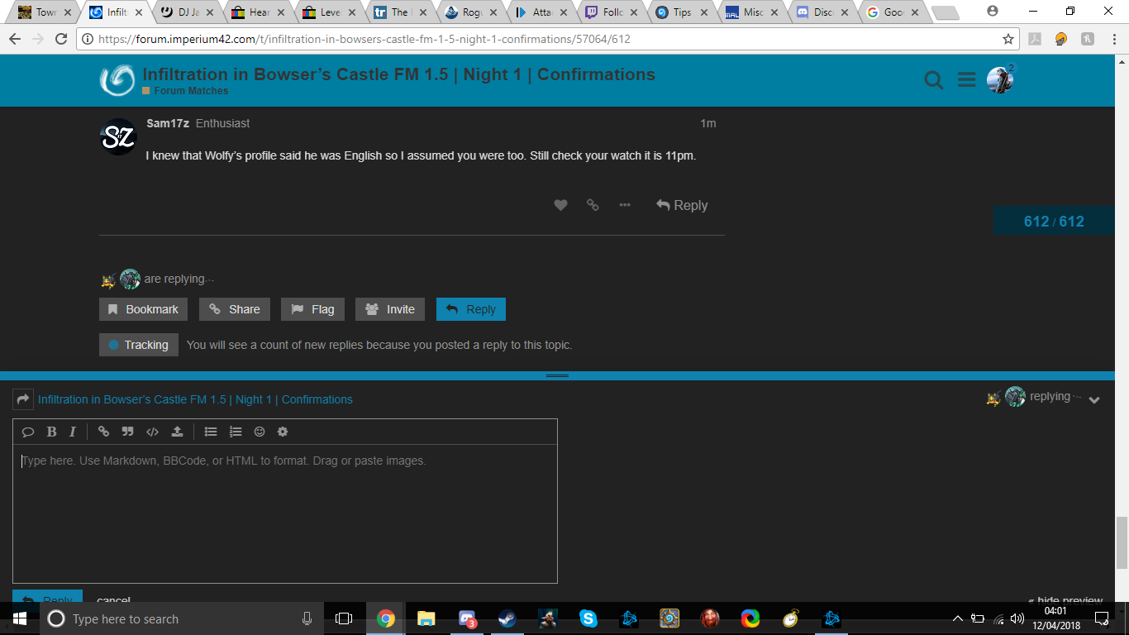Open Sam17z username link
Screen dimensions: 1129x635
click(168, 123)
